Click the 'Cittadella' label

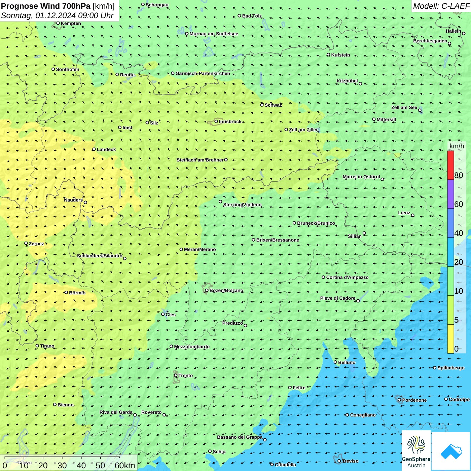(x=285, y=465)
